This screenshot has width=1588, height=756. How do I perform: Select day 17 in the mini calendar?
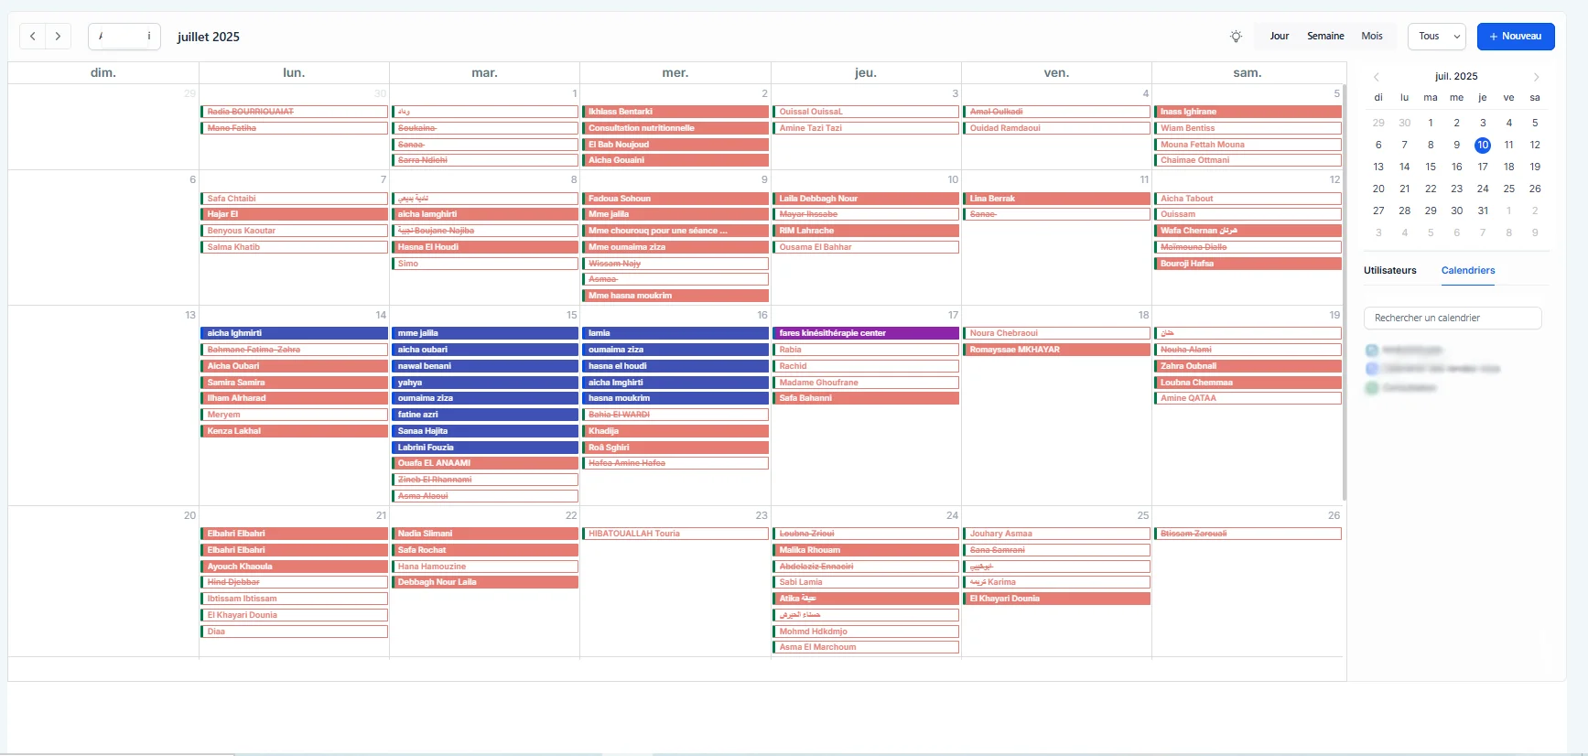1483,167
